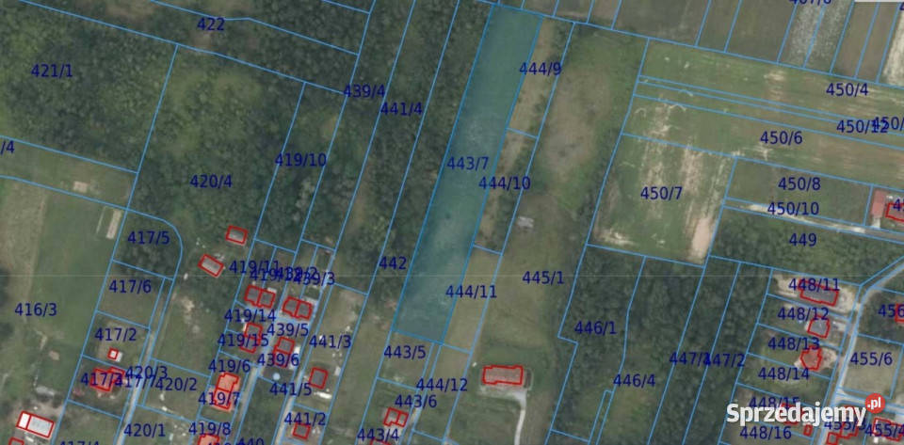Viewport: 904px width, 445px height.
Task: Click parcel label 439/6
Action: [278, 359]
